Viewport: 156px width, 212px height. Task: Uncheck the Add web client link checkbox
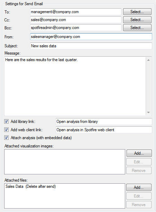point(6,130)
